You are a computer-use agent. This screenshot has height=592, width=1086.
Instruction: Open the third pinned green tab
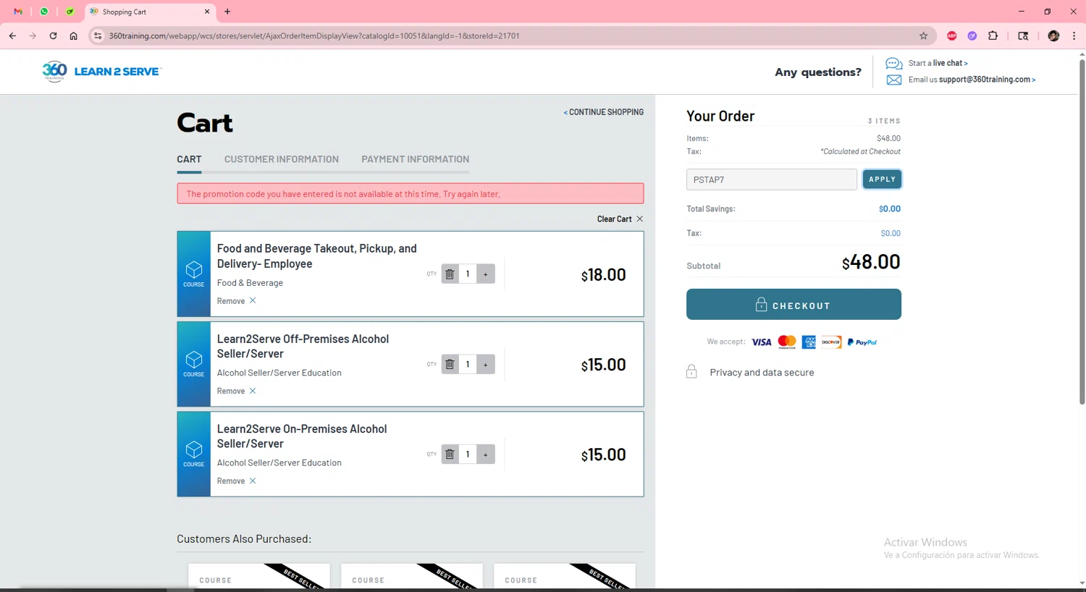coord(70,12)
